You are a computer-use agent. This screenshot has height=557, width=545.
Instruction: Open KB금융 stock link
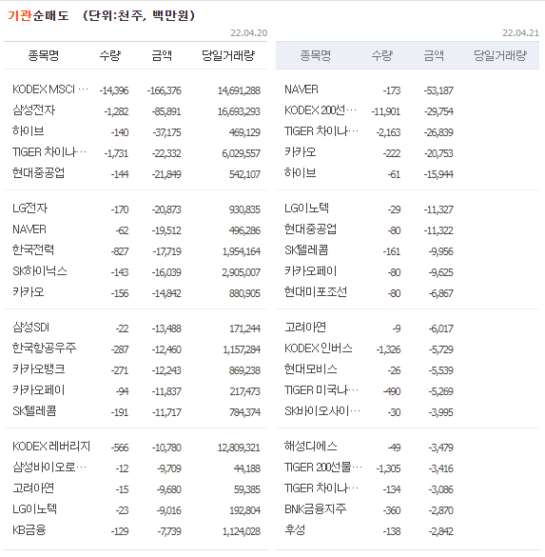click(29, 530)
